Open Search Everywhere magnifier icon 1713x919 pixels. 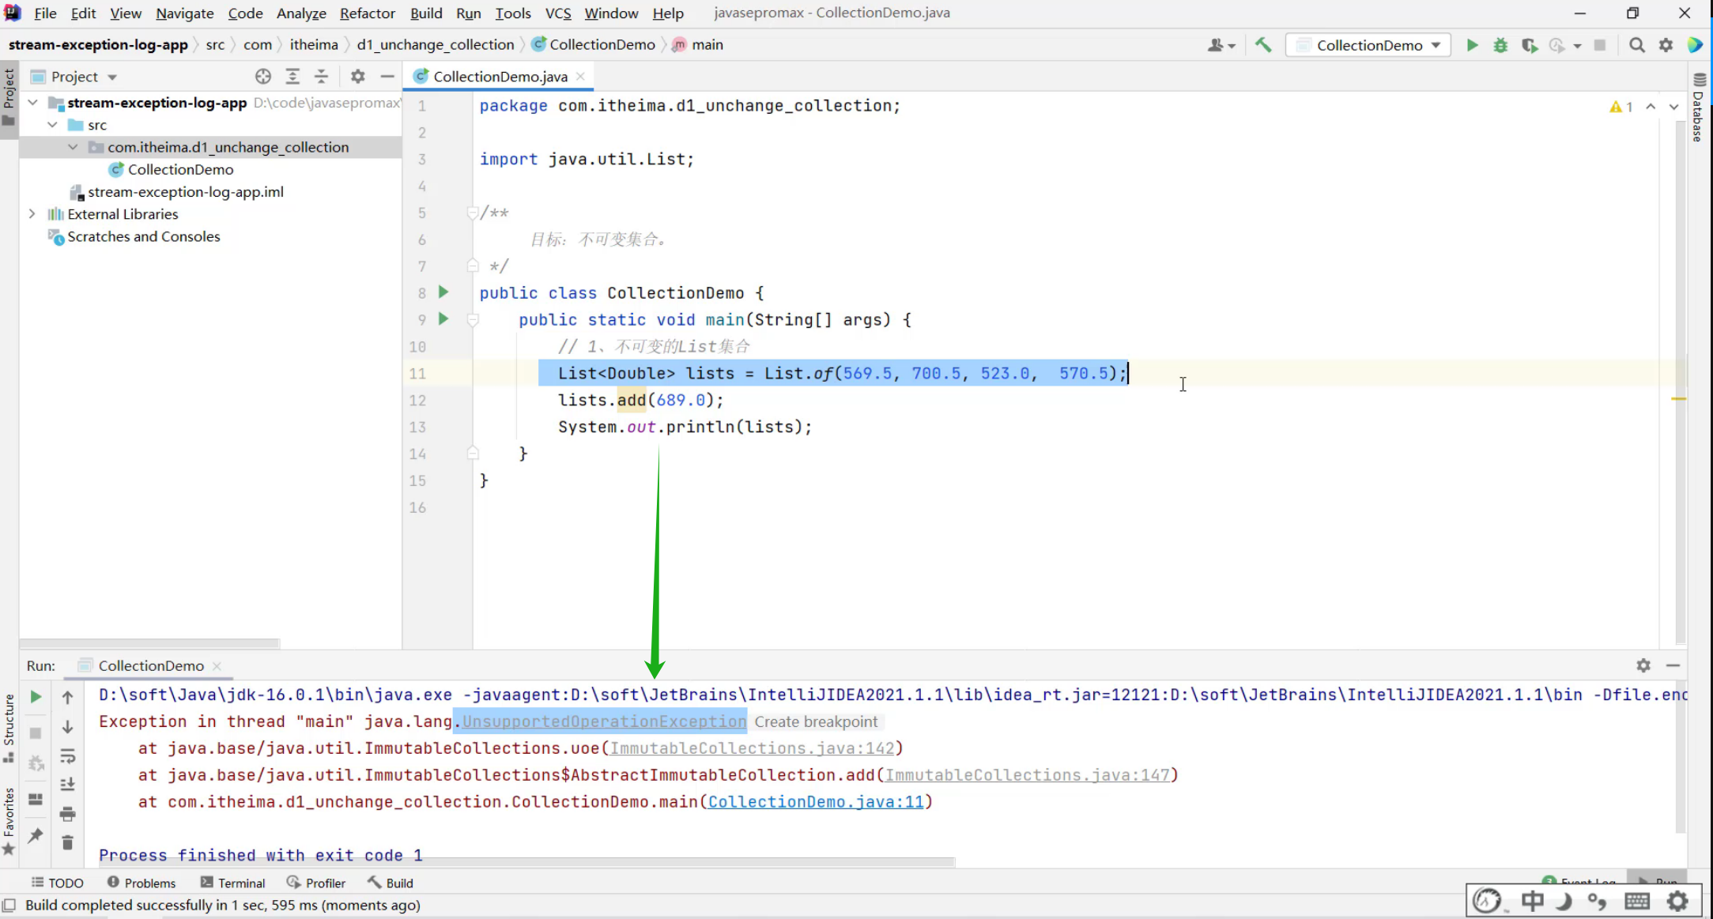pyautogui.click(x=1637, y=45)
